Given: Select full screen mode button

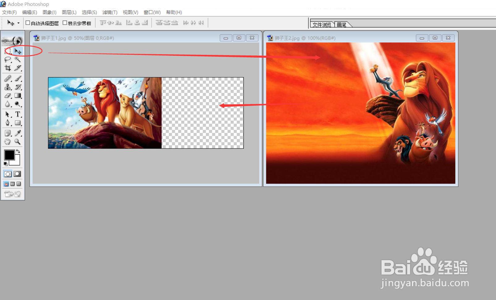Looking at the screenshot, I should 19,184.
